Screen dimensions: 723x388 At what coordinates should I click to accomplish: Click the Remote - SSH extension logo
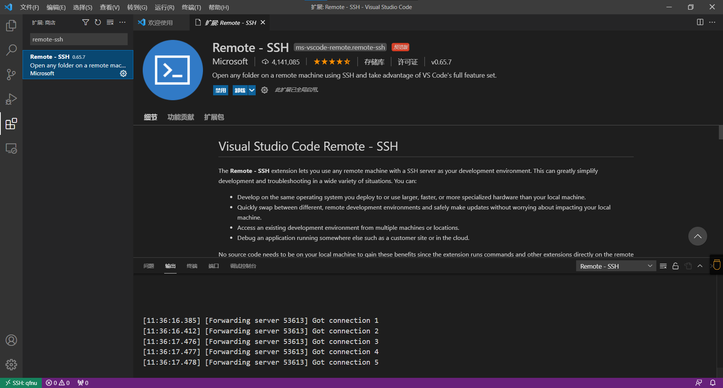173,70
